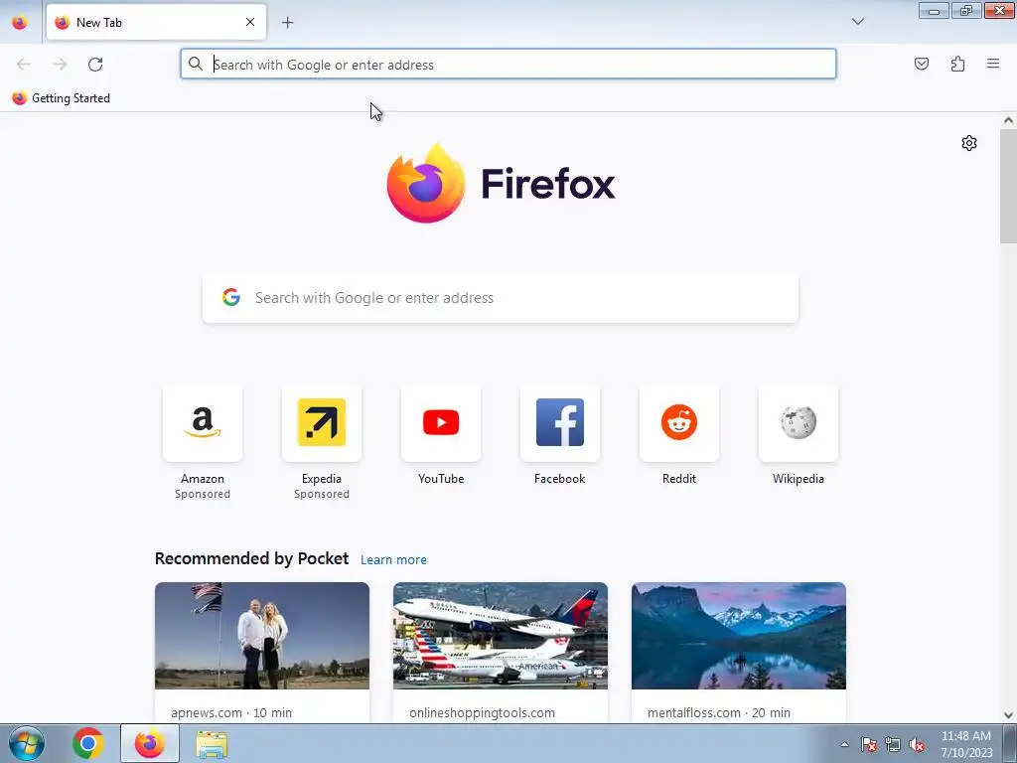1017x763 pixels.
Task: Click the apnews.com · 10 min caption
Action: click(x=231, y=712)
